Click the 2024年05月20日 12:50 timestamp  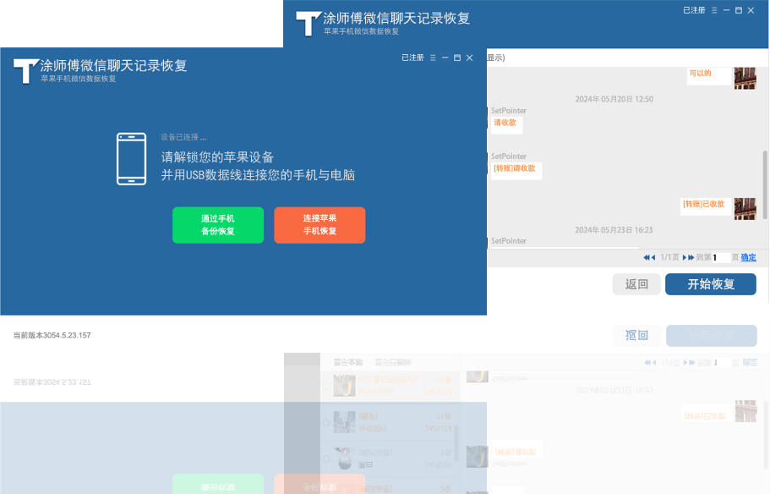[614, 99]
